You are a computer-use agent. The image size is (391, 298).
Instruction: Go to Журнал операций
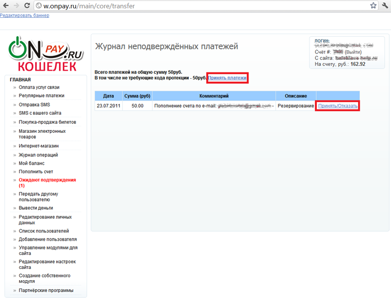(39, 155)
